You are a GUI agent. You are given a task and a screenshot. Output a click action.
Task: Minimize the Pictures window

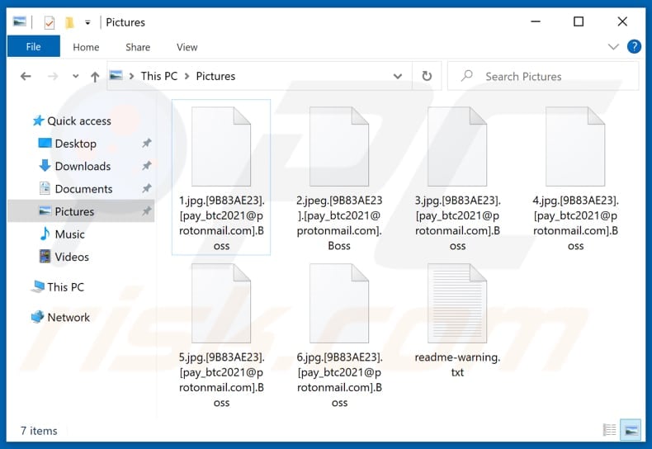(x=536, y=21)
